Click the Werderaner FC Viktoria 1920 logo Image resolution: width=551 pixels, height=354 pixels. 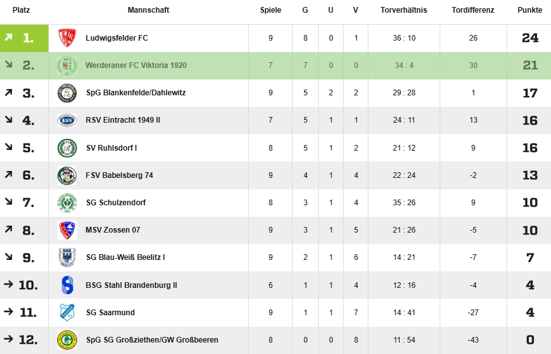click(67, 65)
